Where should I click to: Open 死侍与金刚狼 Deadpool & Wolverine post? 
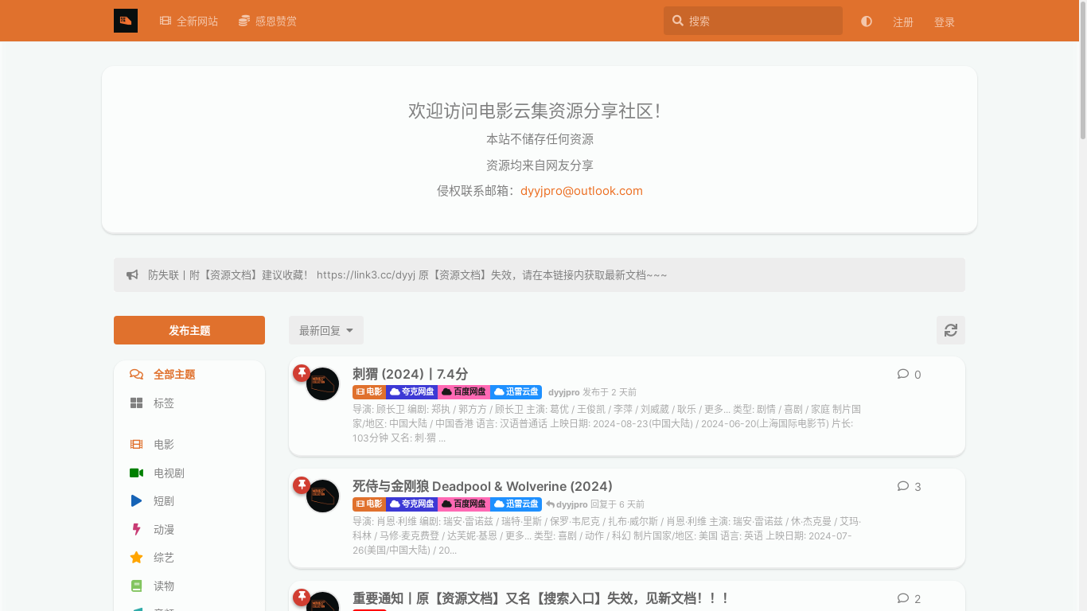tap(482, 486)
